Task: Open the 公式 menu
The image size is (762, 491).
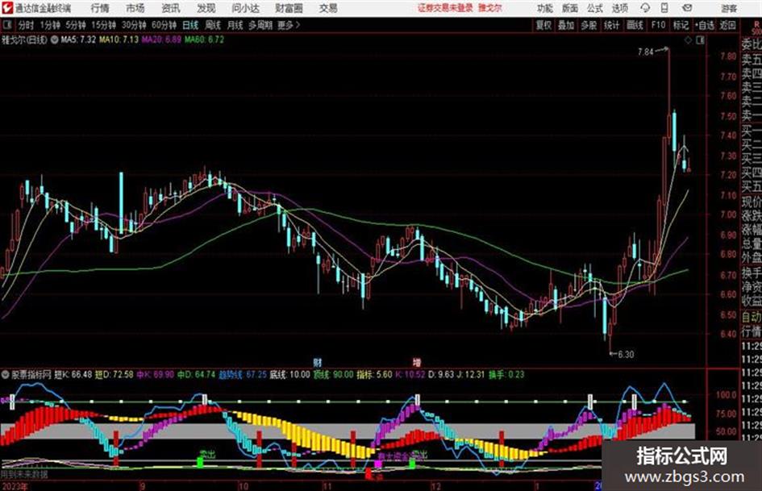Action: pyautogui.click(x=595, y=8)
